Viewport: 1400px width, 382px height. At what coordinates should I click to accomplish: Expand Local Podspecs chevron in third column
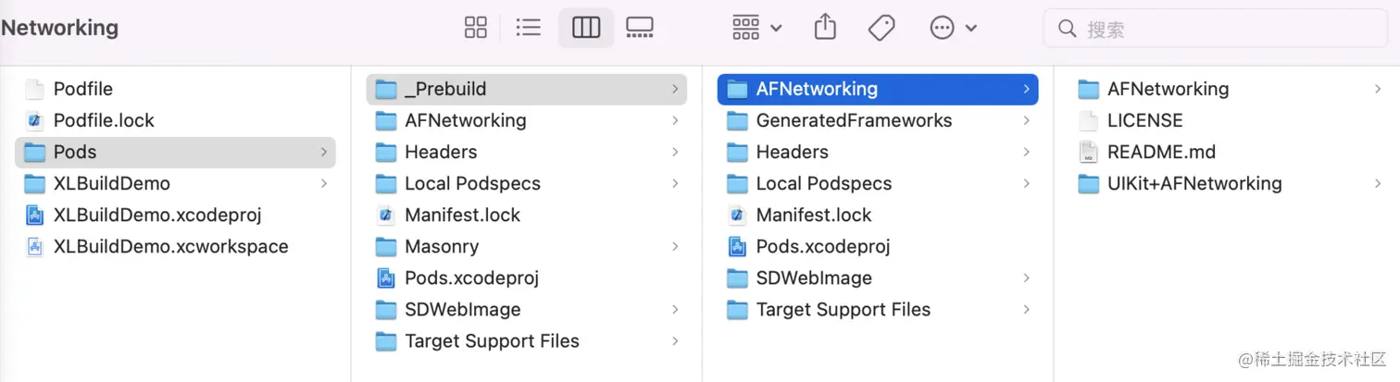tap(1026, 183)
